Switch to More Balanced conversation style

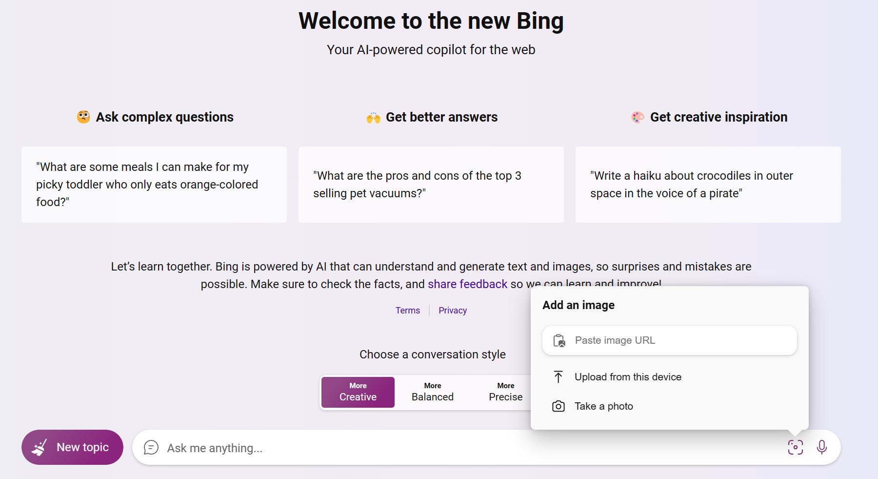click(x=432, y=392)
